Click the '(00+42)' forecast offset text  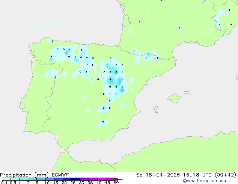[225, 175]
